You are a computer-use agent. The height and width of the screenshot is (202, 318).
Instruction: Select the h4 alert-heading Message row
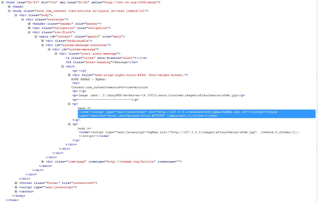tap(101, 62)
